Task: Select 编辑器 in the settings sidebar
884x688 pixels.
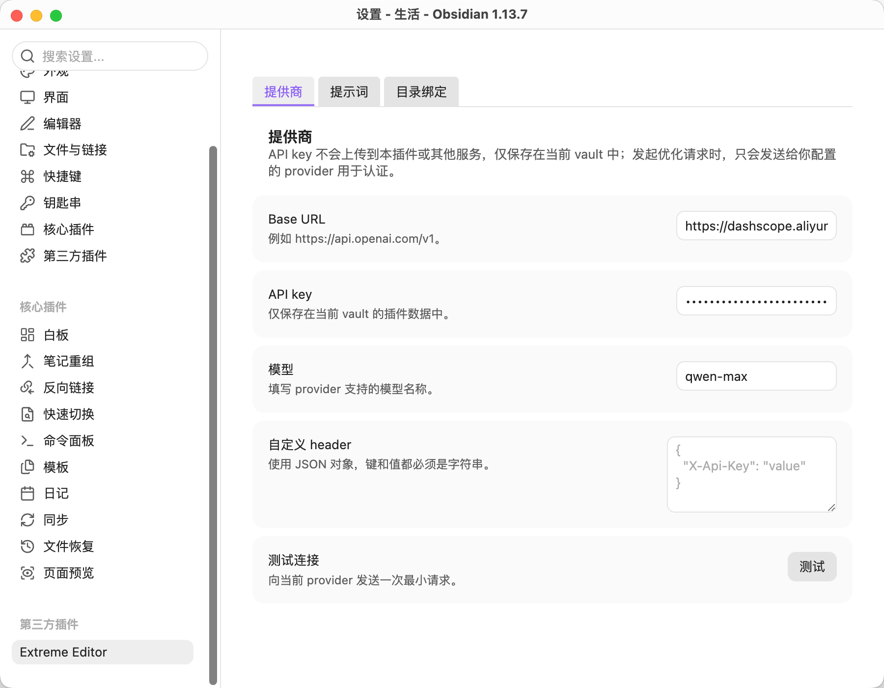Action: tap(62, 123)
